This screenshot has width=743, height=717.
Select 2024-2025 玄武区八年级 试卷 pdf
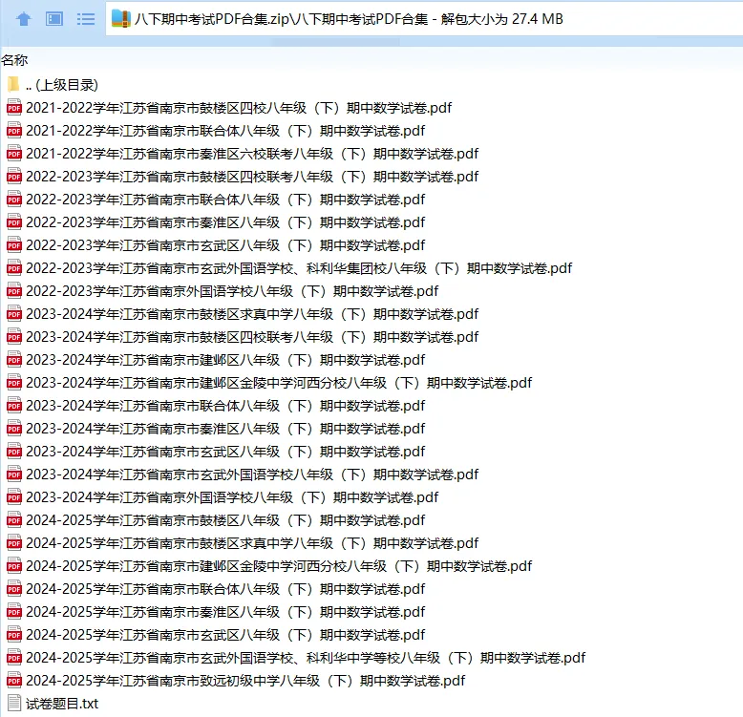[x=216, y=635]
